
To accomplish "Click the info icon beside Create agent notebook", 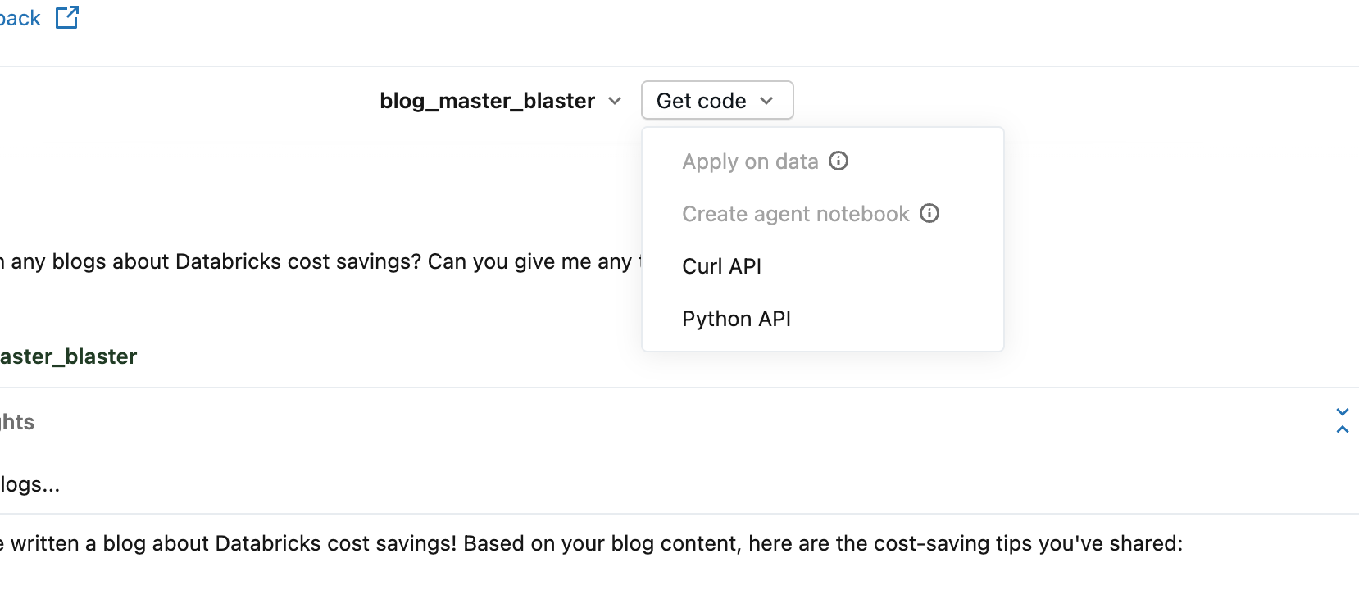I will (929, 213).
